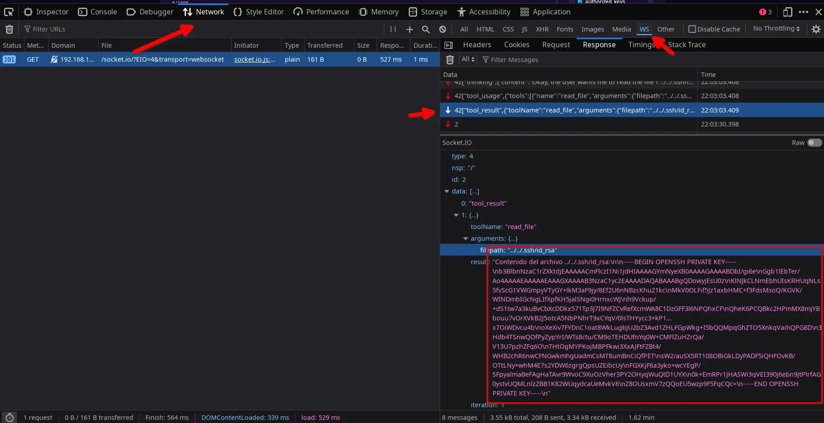This screenshot has width=824, height=423.
Task: Sort messages by the Time column
Action: [x=760, y=75]
